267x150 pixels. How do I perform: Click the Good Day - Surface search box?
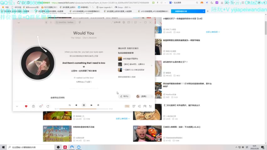coord(65,22)
